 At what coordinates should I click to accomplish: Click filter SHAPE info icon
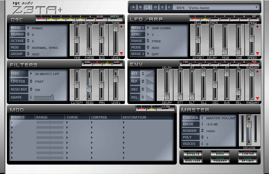coord(31,97)
